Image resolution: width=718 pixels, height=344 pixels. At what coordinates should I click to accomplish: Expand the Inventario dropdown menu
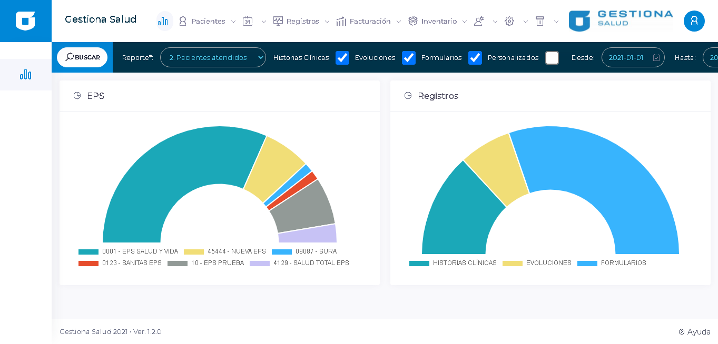(x=437, y=21)
